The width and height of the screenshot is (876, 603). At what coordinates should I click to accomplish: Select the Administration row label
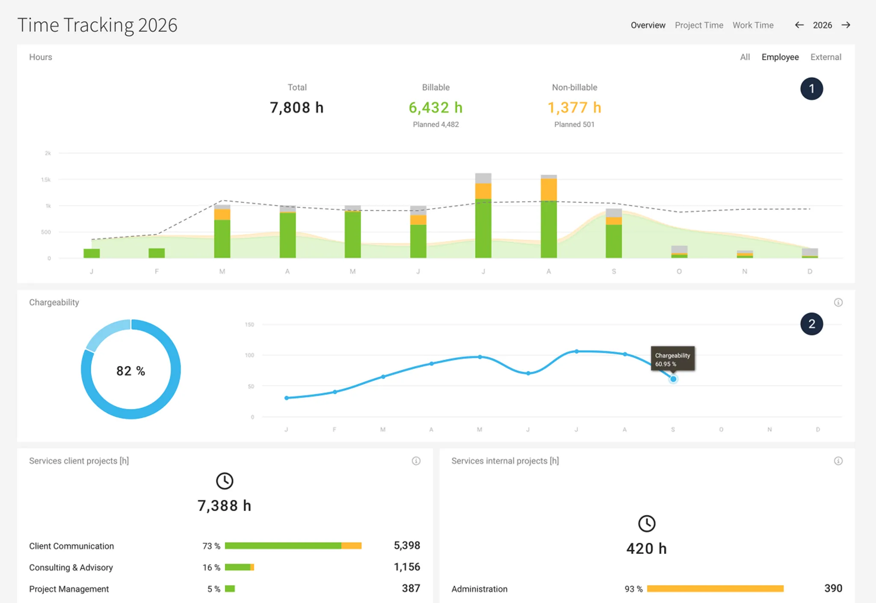tap(479, 589)
